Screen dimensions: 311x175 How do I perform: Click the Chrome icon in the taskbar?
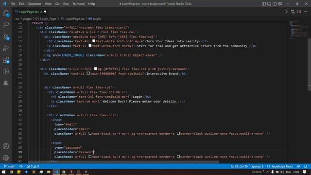11,172
